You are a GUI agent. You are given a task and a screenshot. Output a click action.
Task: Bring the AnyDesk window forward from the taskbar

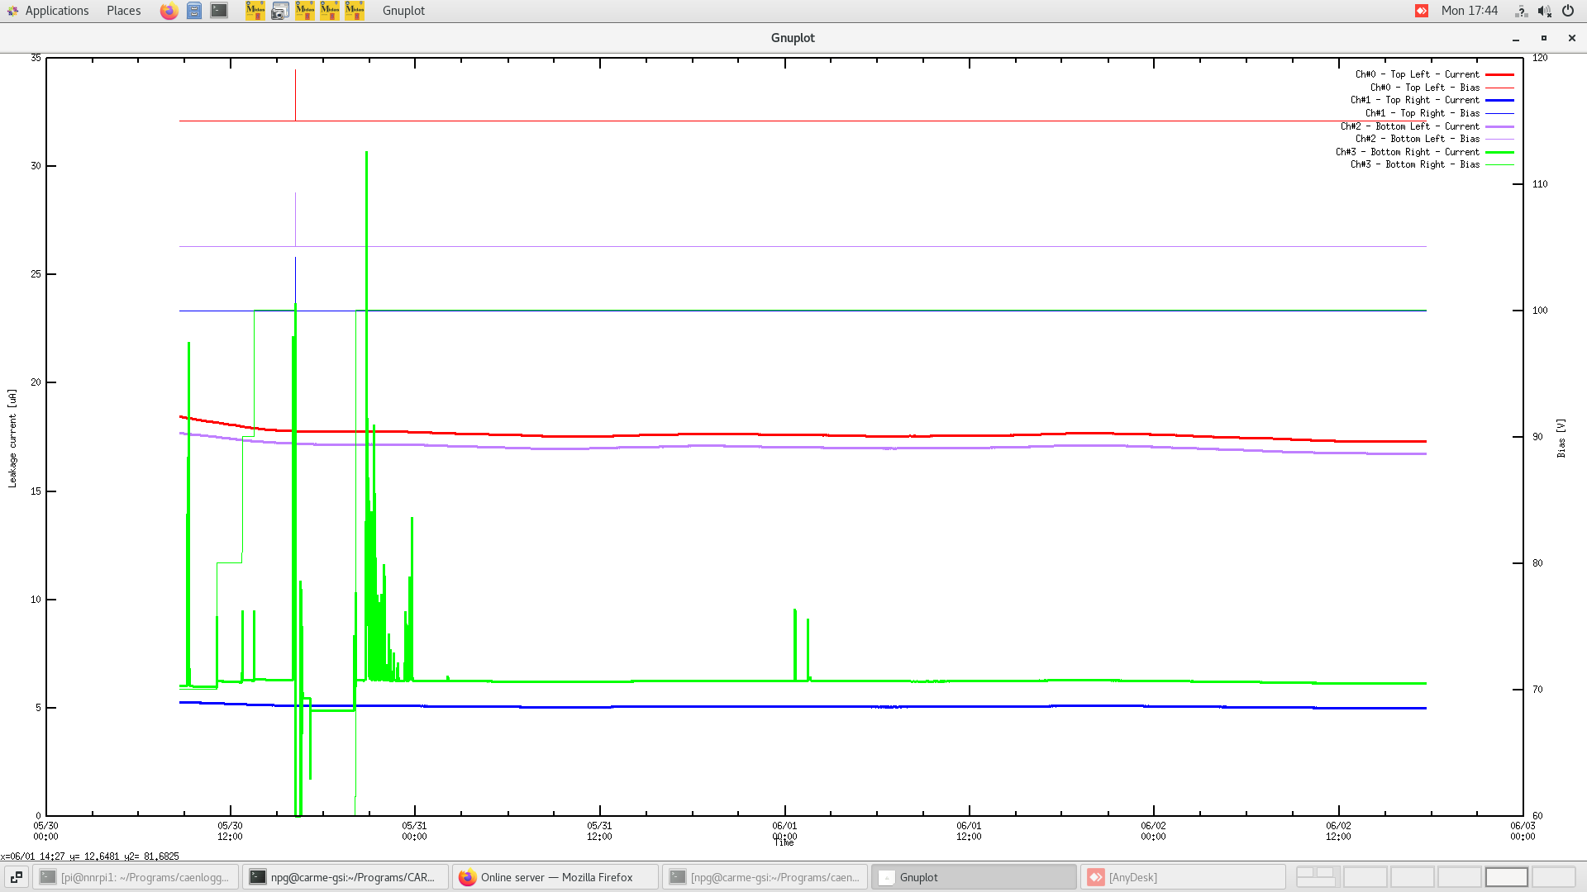coord(1182,877)
